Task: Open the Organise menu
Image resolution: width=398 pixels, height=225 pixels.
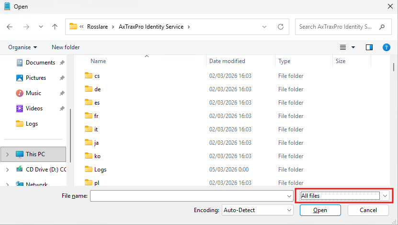Action: 23,47
